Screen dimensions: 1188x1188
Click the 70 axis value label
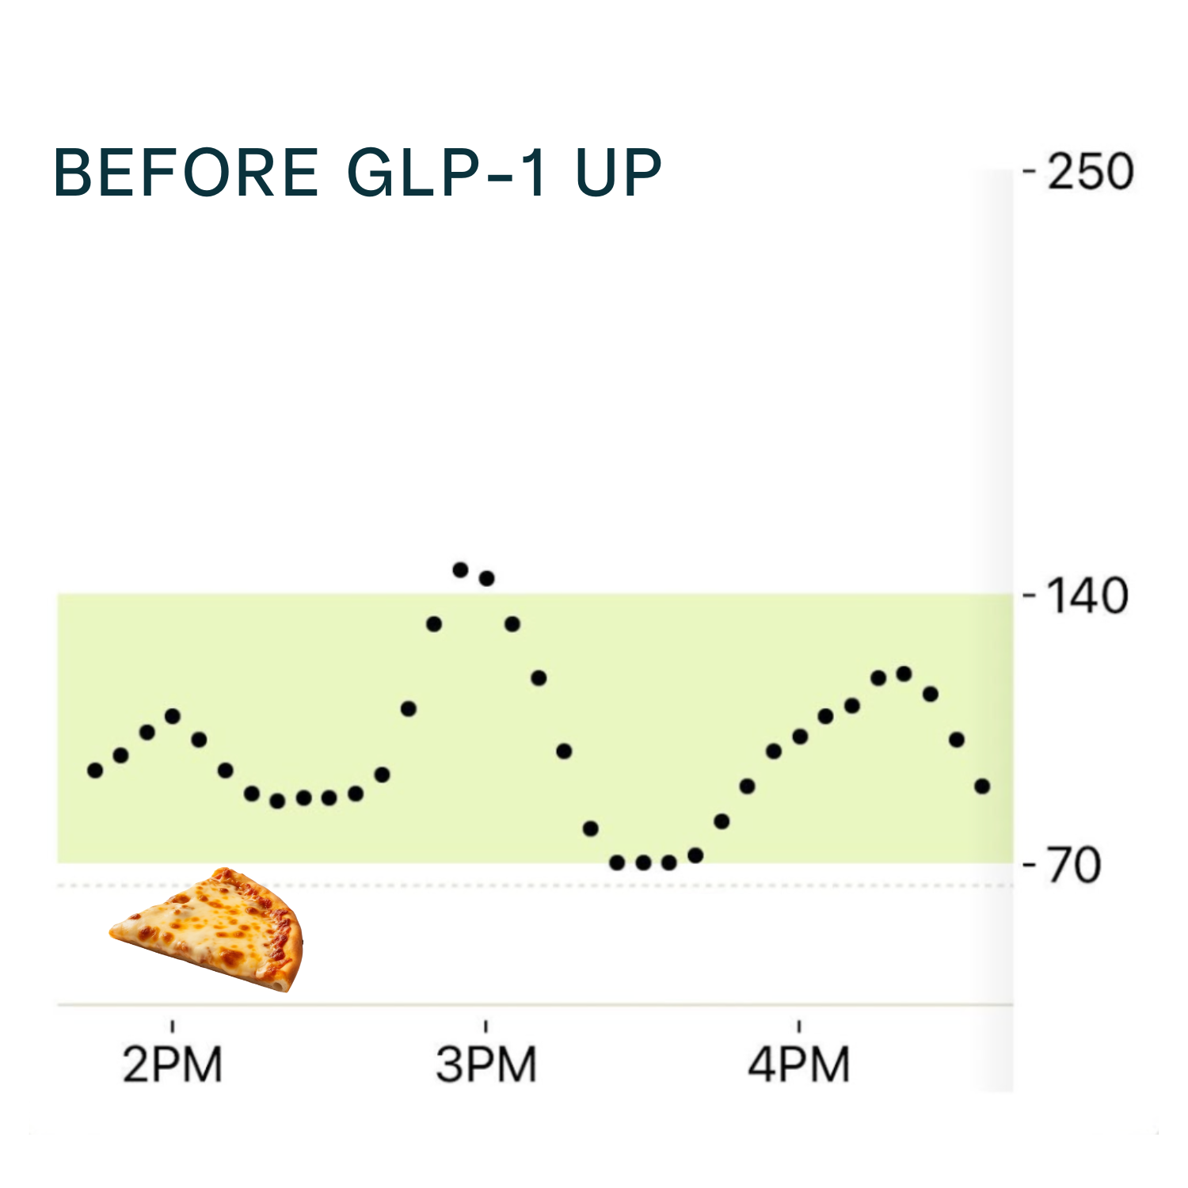(x=1074, y=865)
